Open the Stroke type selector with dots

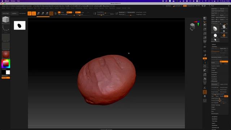[x=6, y=29]
